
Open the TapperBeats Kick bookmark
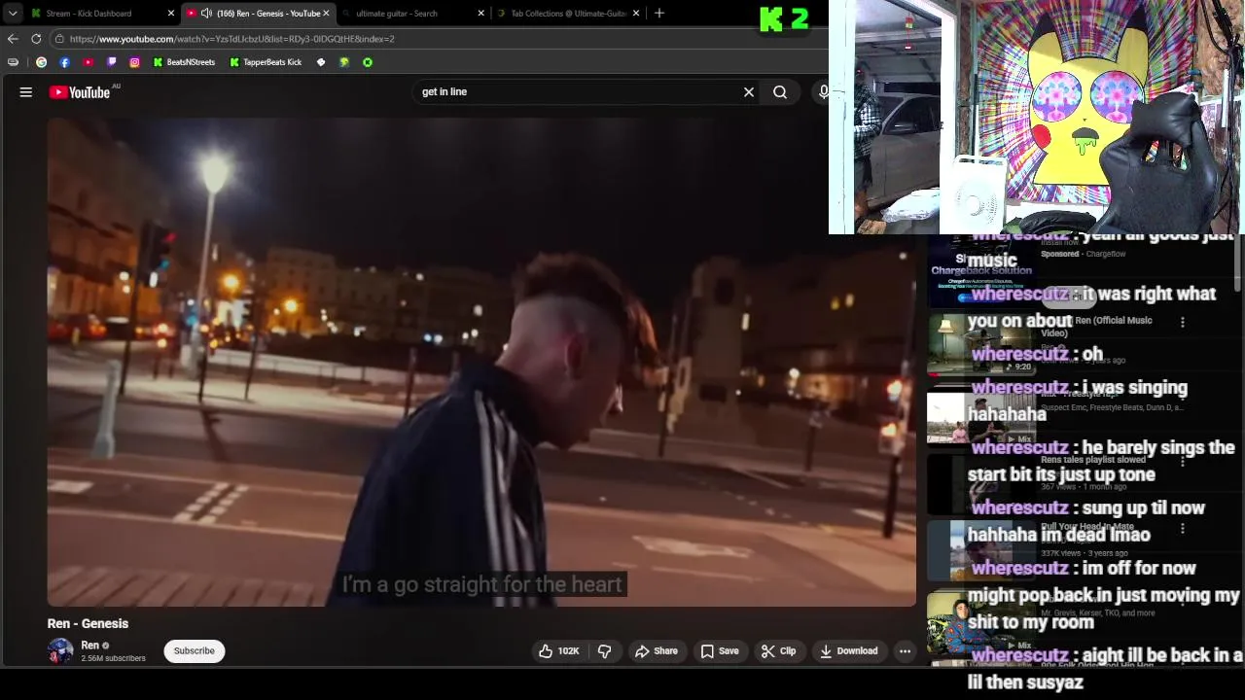[x=266, y=62]
